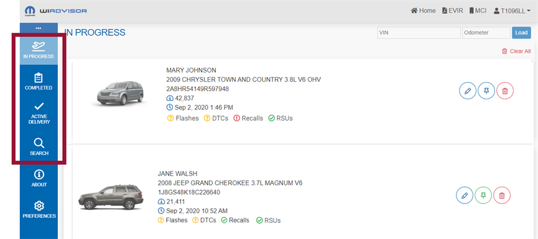
Task: Go to Active Delivery section
Action: 39,114
